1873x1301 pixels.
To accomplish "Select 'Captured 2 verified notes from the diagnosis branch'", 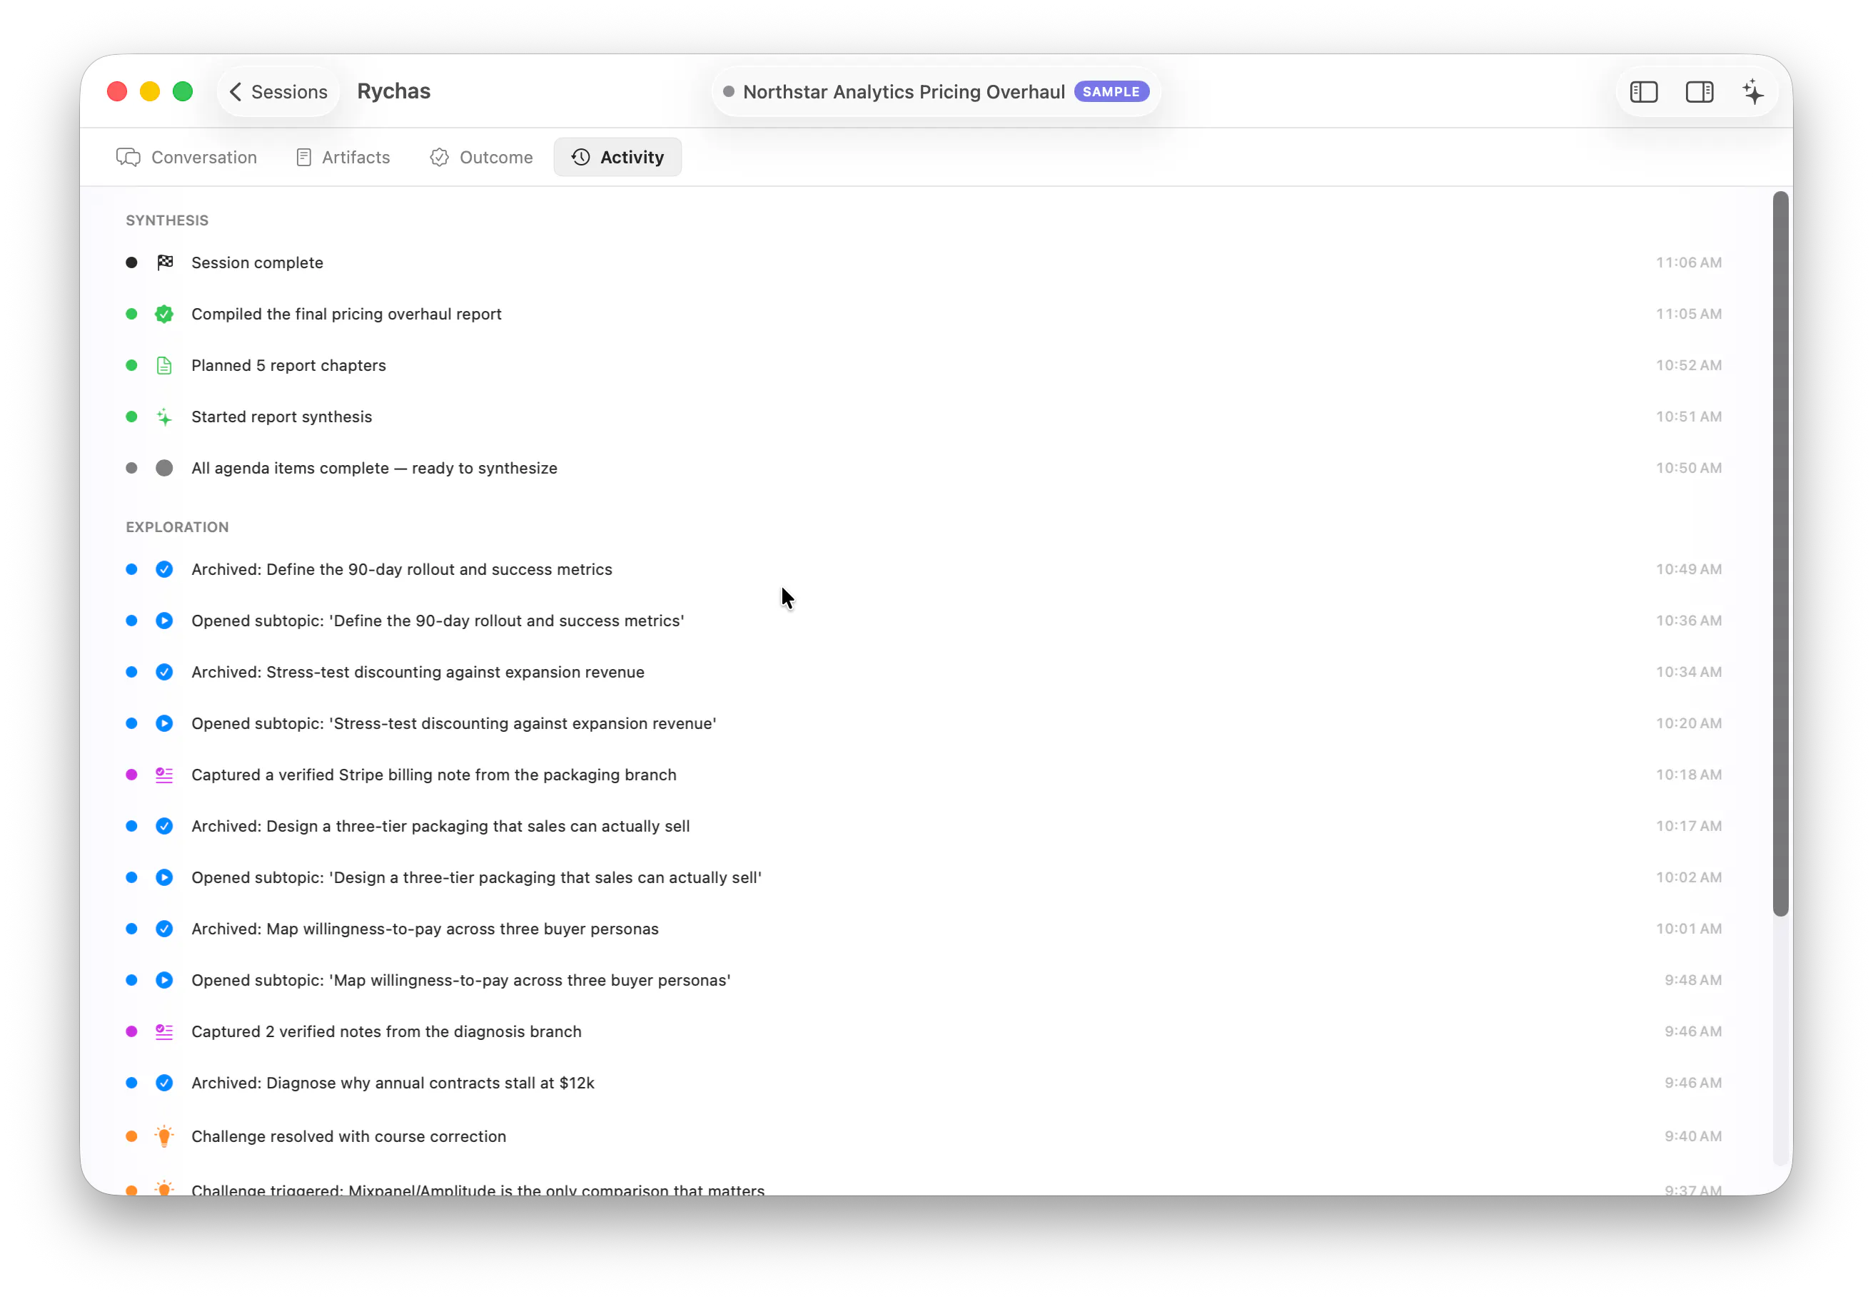I will (925, 1031).
